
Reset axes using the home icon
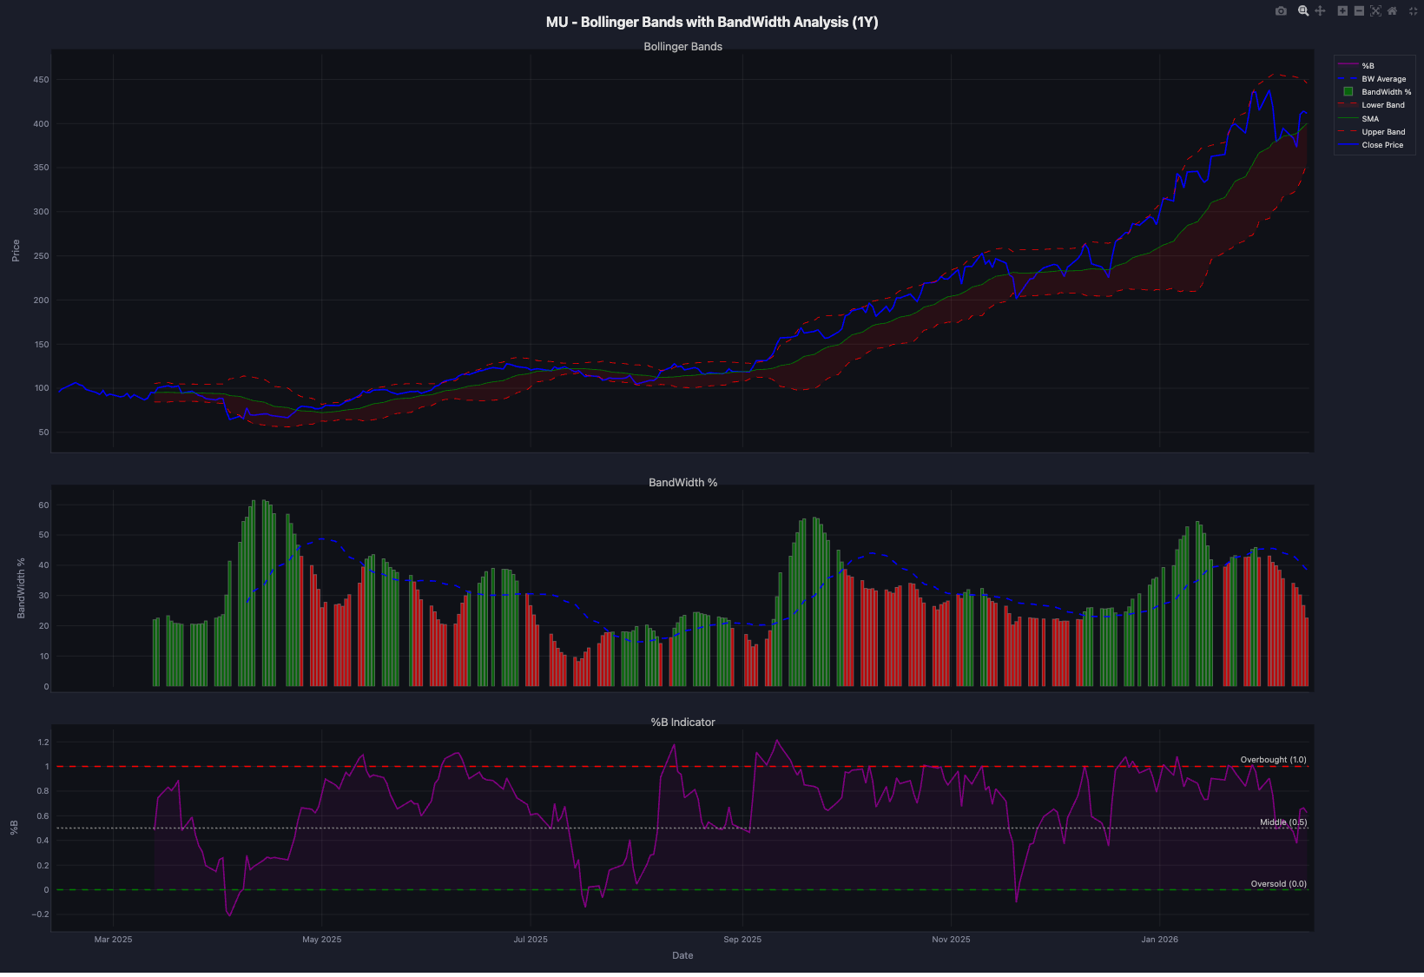(1393, 11)
